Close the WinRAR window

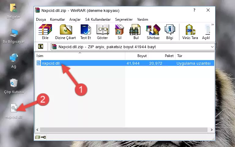pos(208,10)
